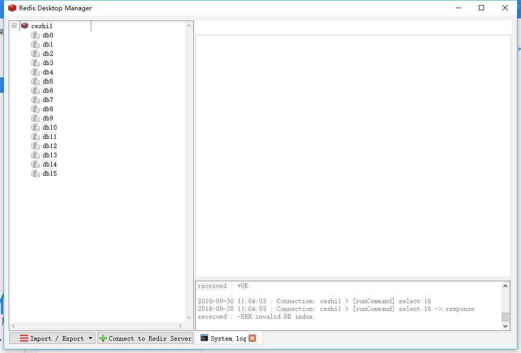Click the db0 database icon
The width and height of the screenshot is (521, 353).
35,35
